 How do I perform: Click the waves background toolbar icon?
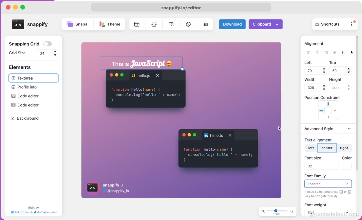click(205, 24)
